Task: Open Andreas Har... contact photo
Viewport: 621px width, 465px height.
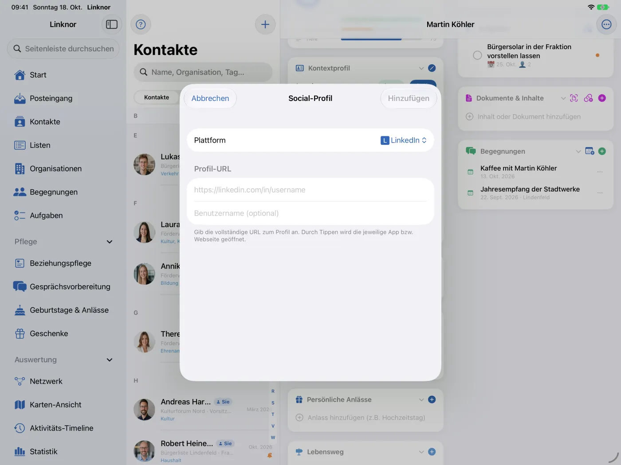Action: tap(145, 410)
